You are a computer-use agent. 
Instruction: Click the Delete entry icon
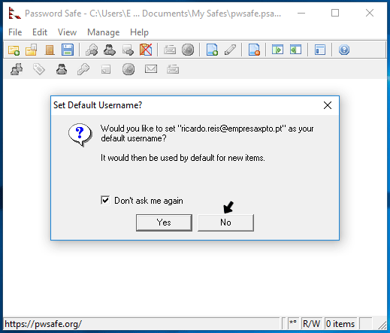click(x=254, y=50)
